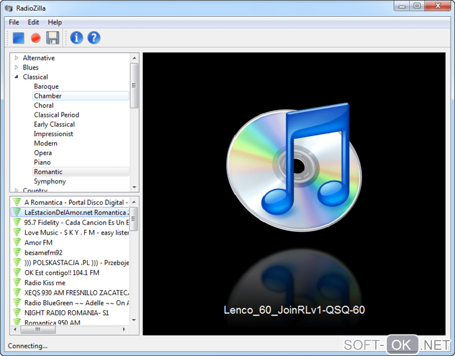The image size is (455, 356).
Task: Click station list horizontal scroll left arrow
Action: tap(15, 329)
